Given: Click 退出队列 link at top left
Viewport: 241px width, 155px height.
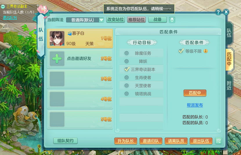Looking at the screenshot, I should point(10,18).
